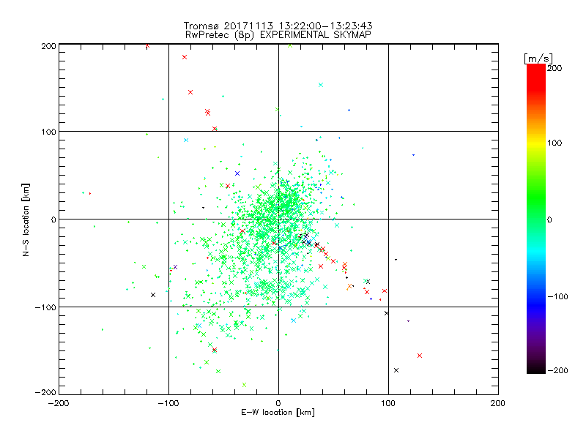Click the E-W axis tick label "0"
This screenshot has height=439, width=586.
coord(278,404)
